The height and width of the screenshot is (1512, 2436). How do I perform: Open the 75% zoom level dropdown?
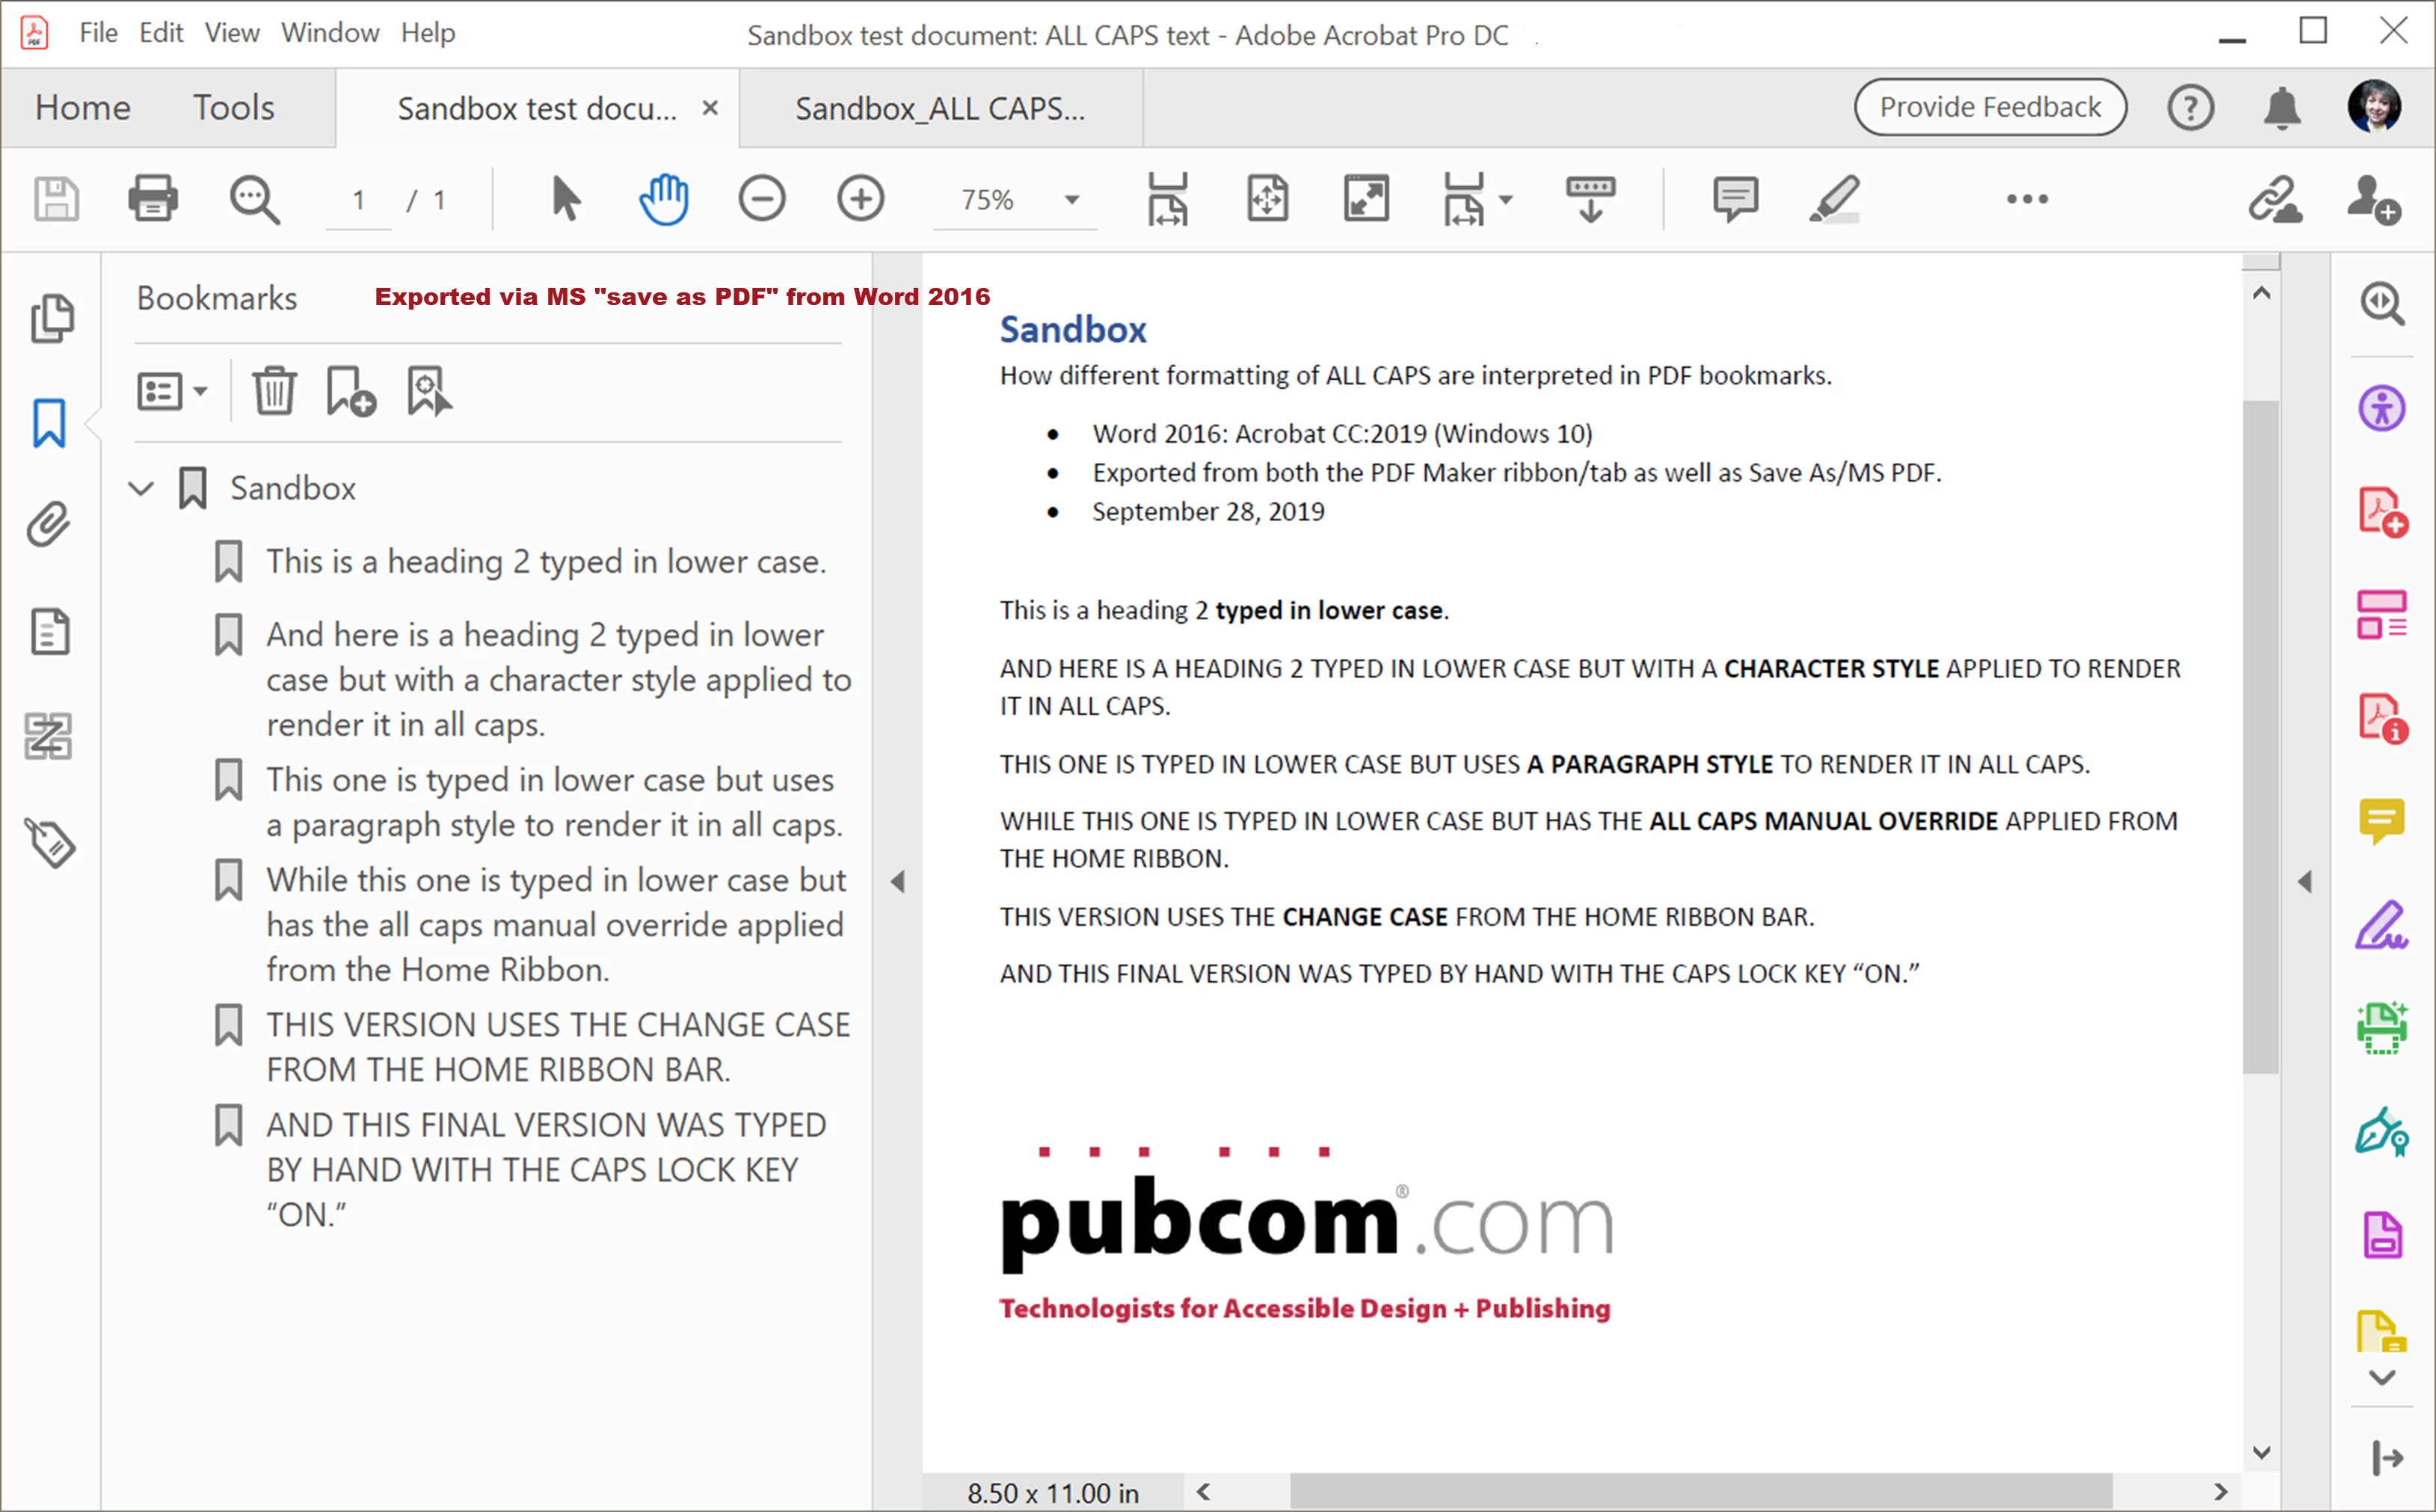point(1071,199)
